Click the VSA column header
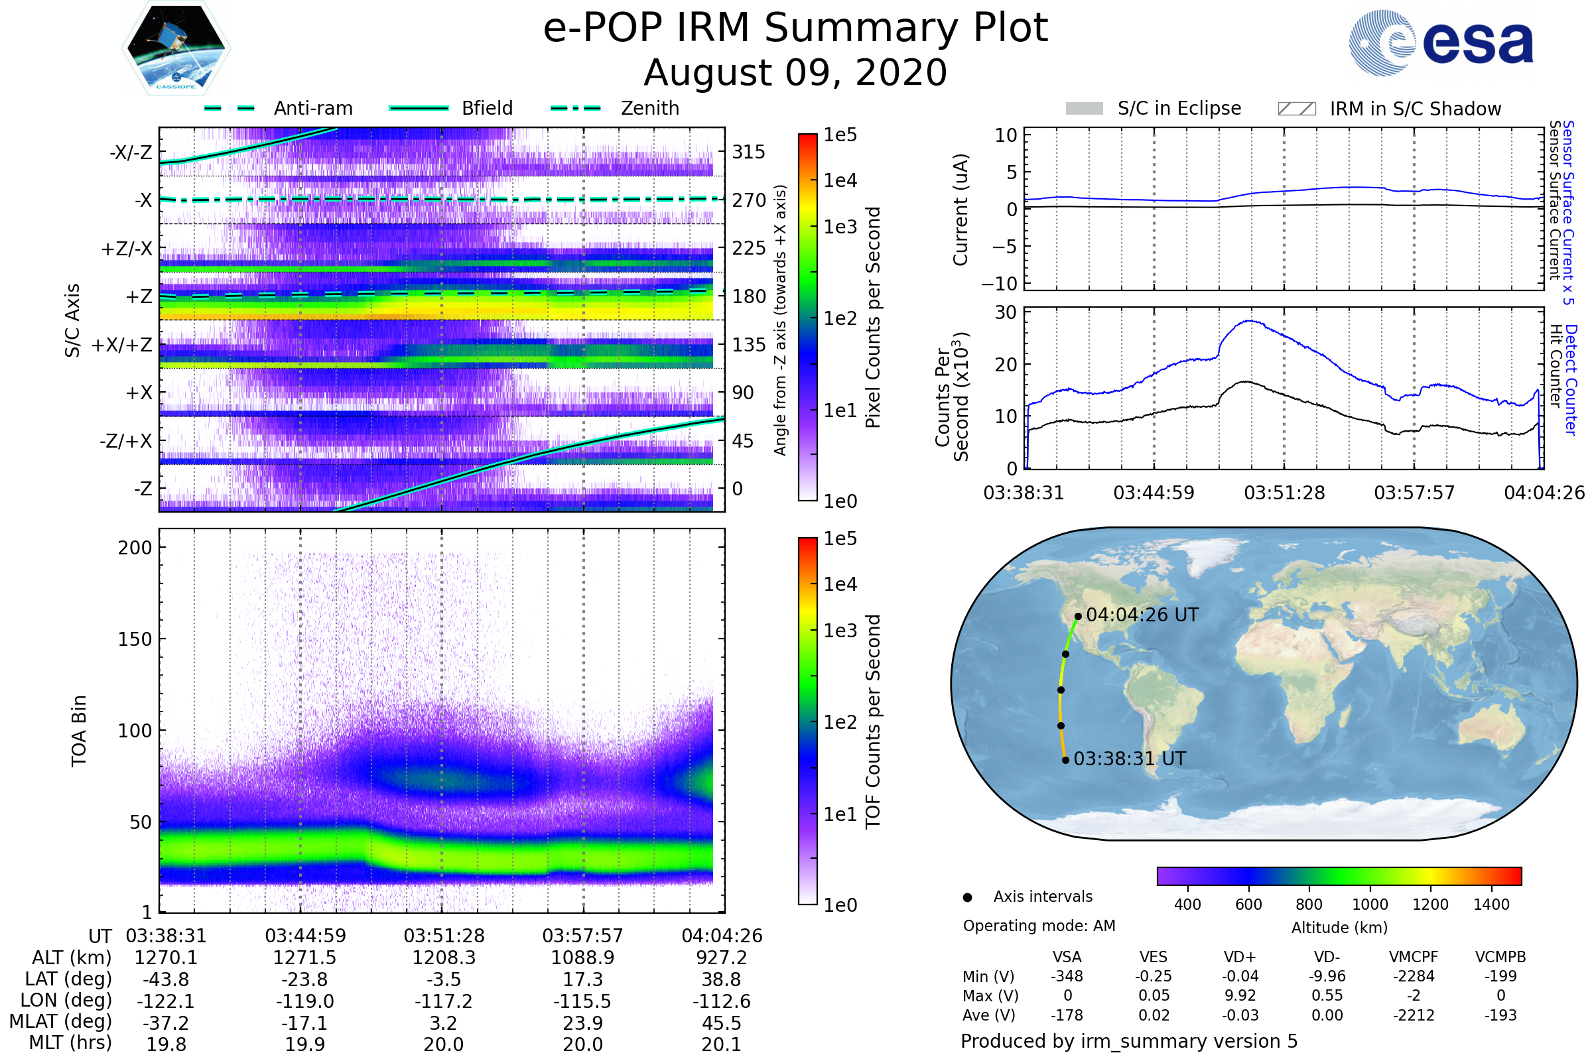 click(1067, 958)
